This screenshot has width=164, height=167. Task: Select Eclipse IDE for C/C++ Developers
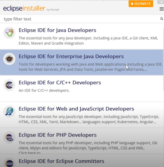(x=82, y=88)
